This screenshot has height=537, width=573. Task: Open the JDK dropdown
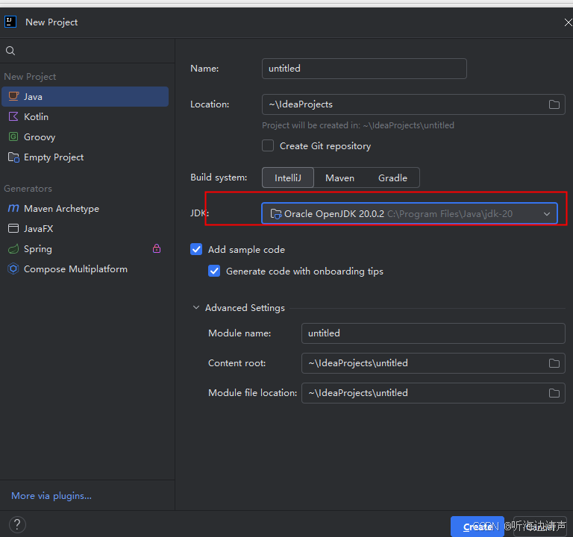410,213
